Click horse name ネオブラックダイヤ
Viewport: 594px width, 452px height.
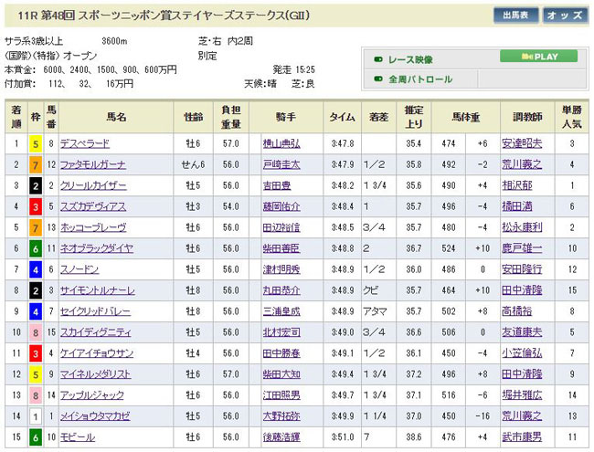click(x=96, y=248)
